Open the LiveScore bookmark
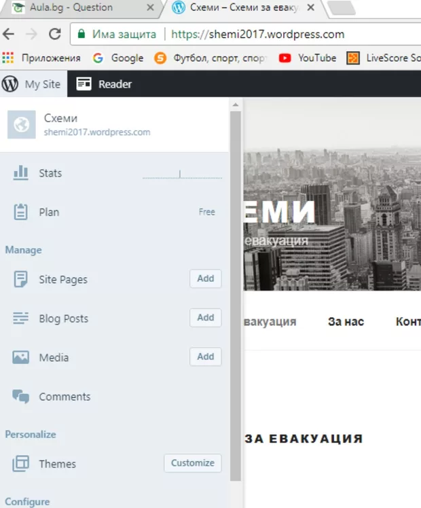The image size is (421, 508). (384, 58)
